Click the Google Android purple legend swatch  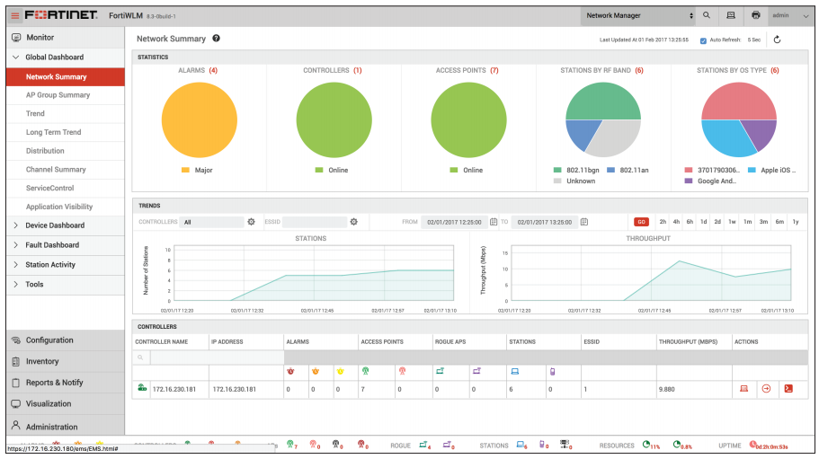[x=689, y=181]
